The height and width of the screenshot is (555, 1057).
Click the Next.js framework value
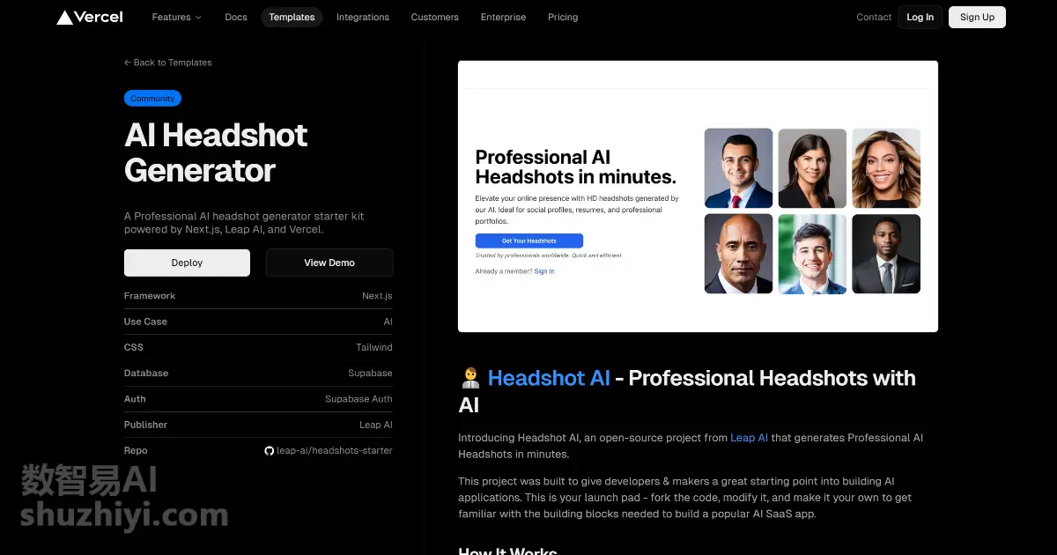pyautogui.click(x=377, y=296)
